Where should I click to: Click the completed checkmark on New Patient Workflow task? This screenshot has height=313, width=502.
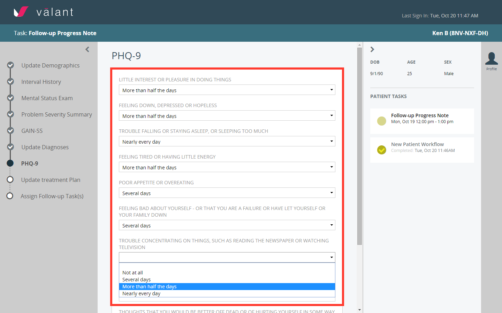coord(382,150)
